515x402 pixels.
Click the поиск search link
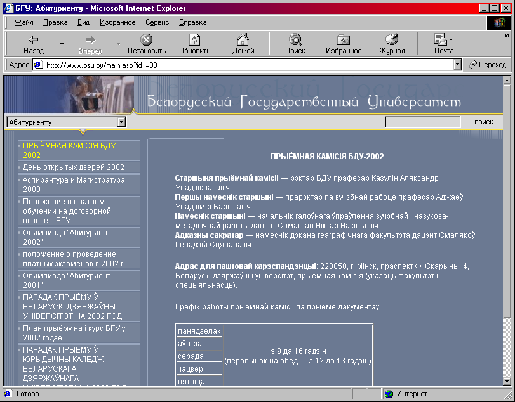[x=483, y=122]
